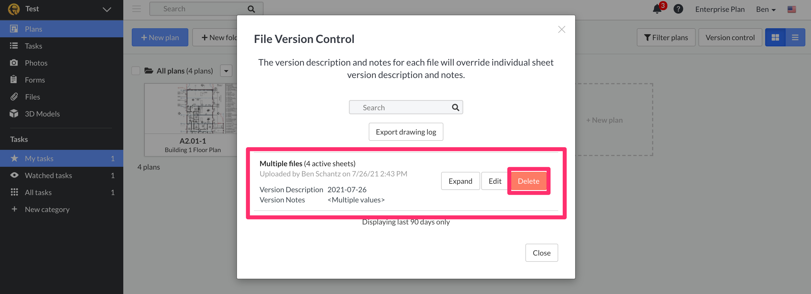Screen dimensions: 811x294
Task: Expand the Test project selector chevron
Action: pyautogui.click(x=107, y=9)
